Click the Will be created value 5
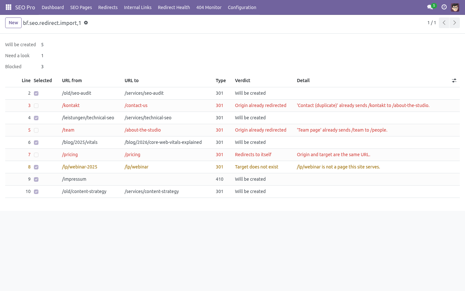This screenshot has width=465, height=291. (x=42, y=45)
